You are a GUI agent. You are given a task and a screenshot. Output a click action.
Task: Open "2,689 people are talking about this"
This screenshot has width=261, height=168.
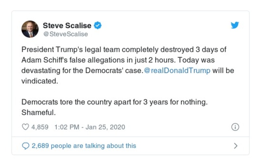84,146
